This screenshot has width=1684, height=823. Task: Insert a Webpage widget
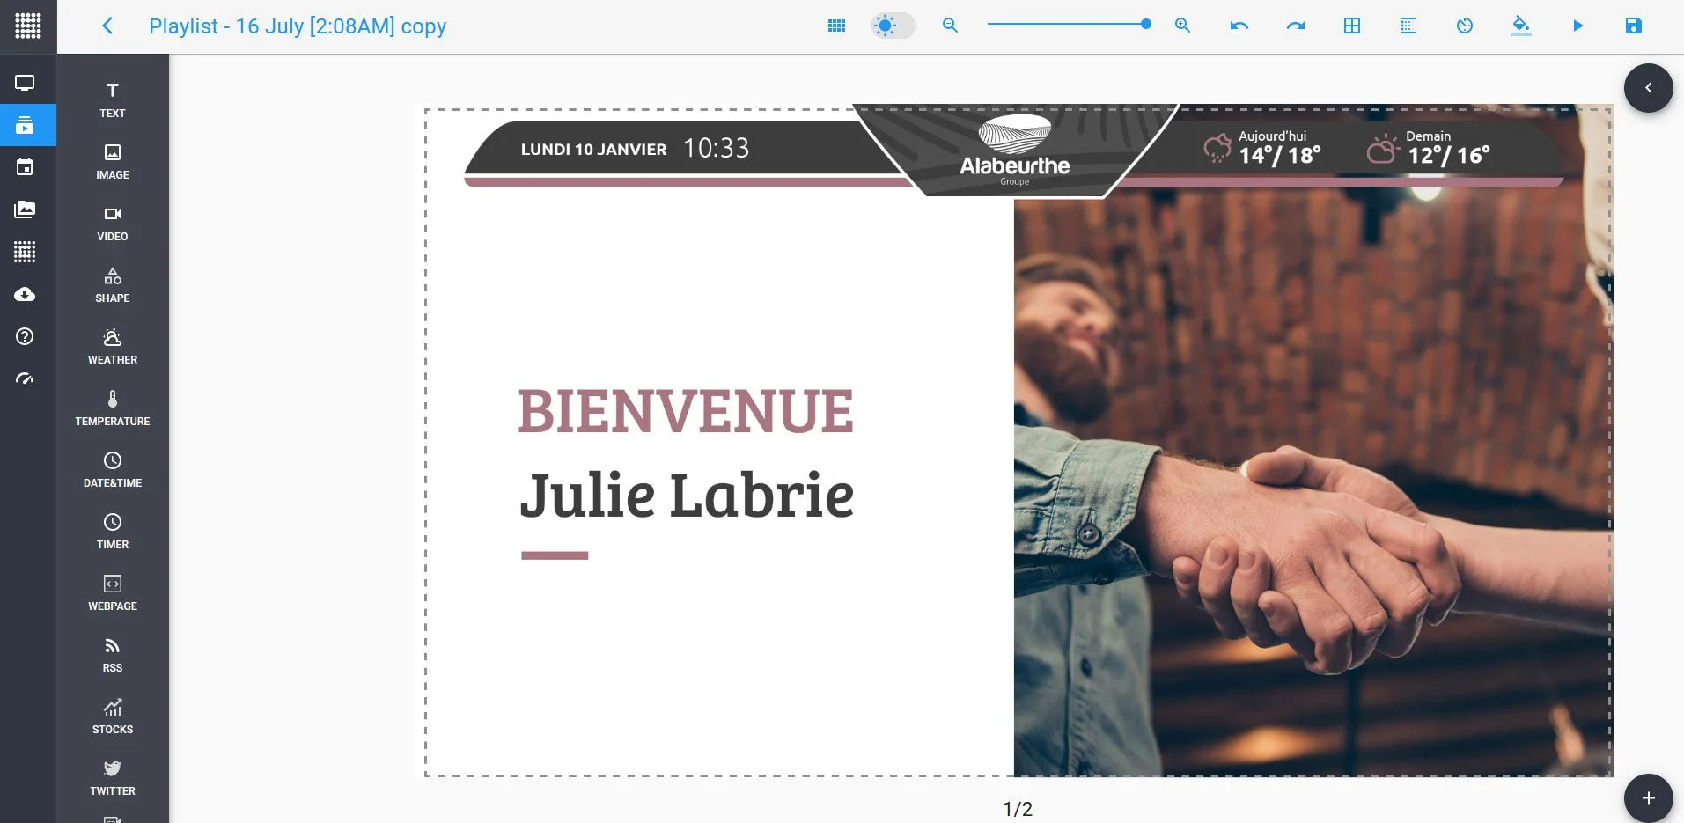113,593
